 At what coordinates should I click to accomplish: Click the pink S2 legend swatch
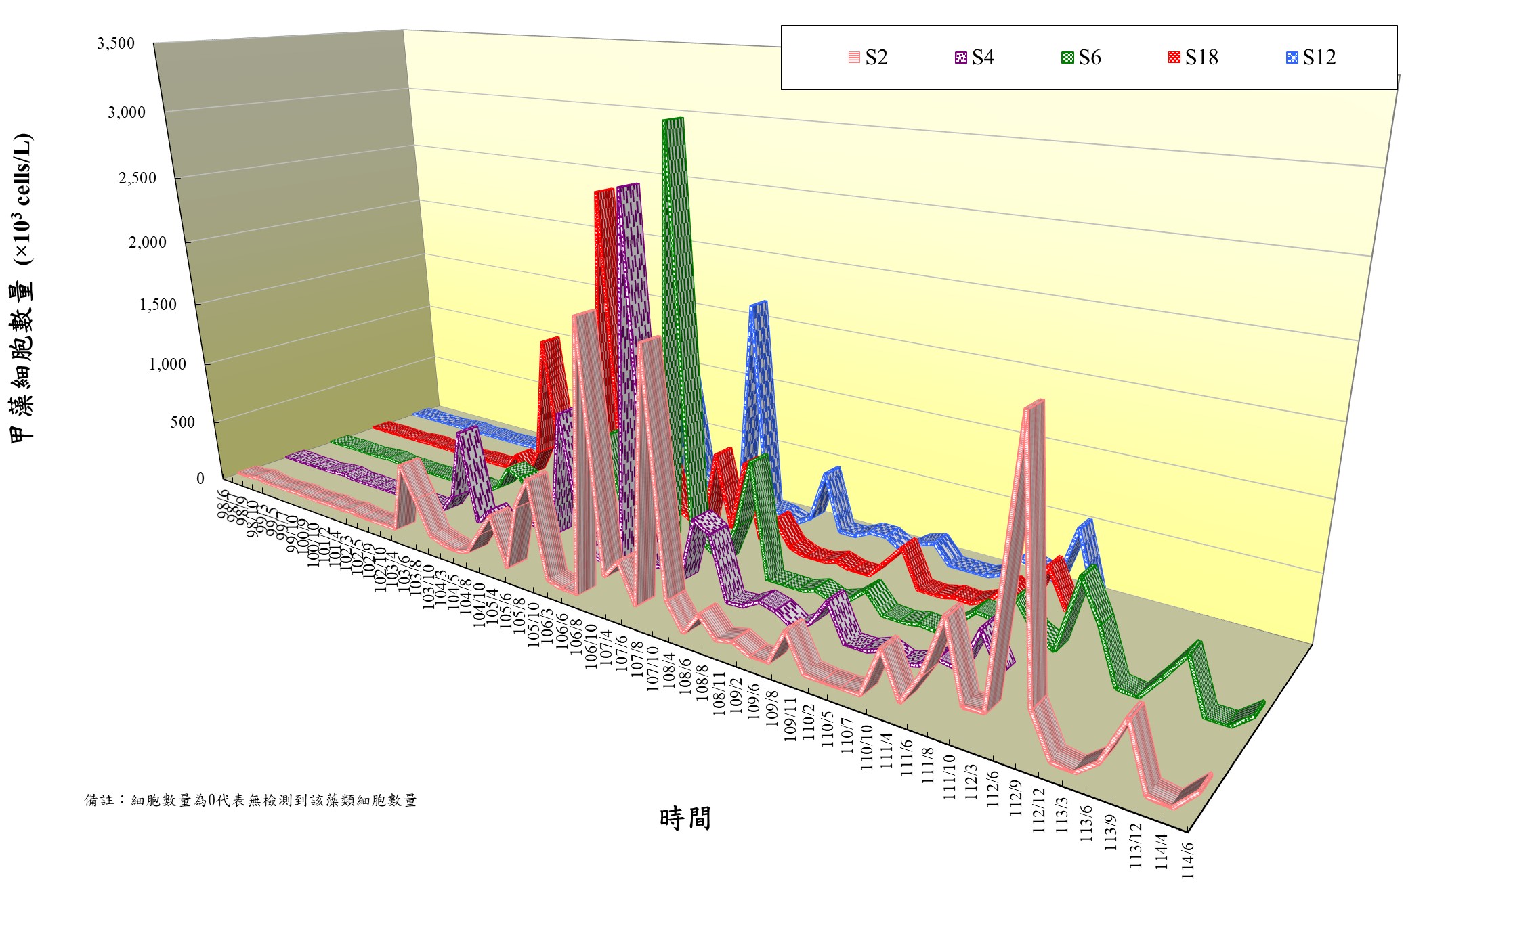click(854, 58)
